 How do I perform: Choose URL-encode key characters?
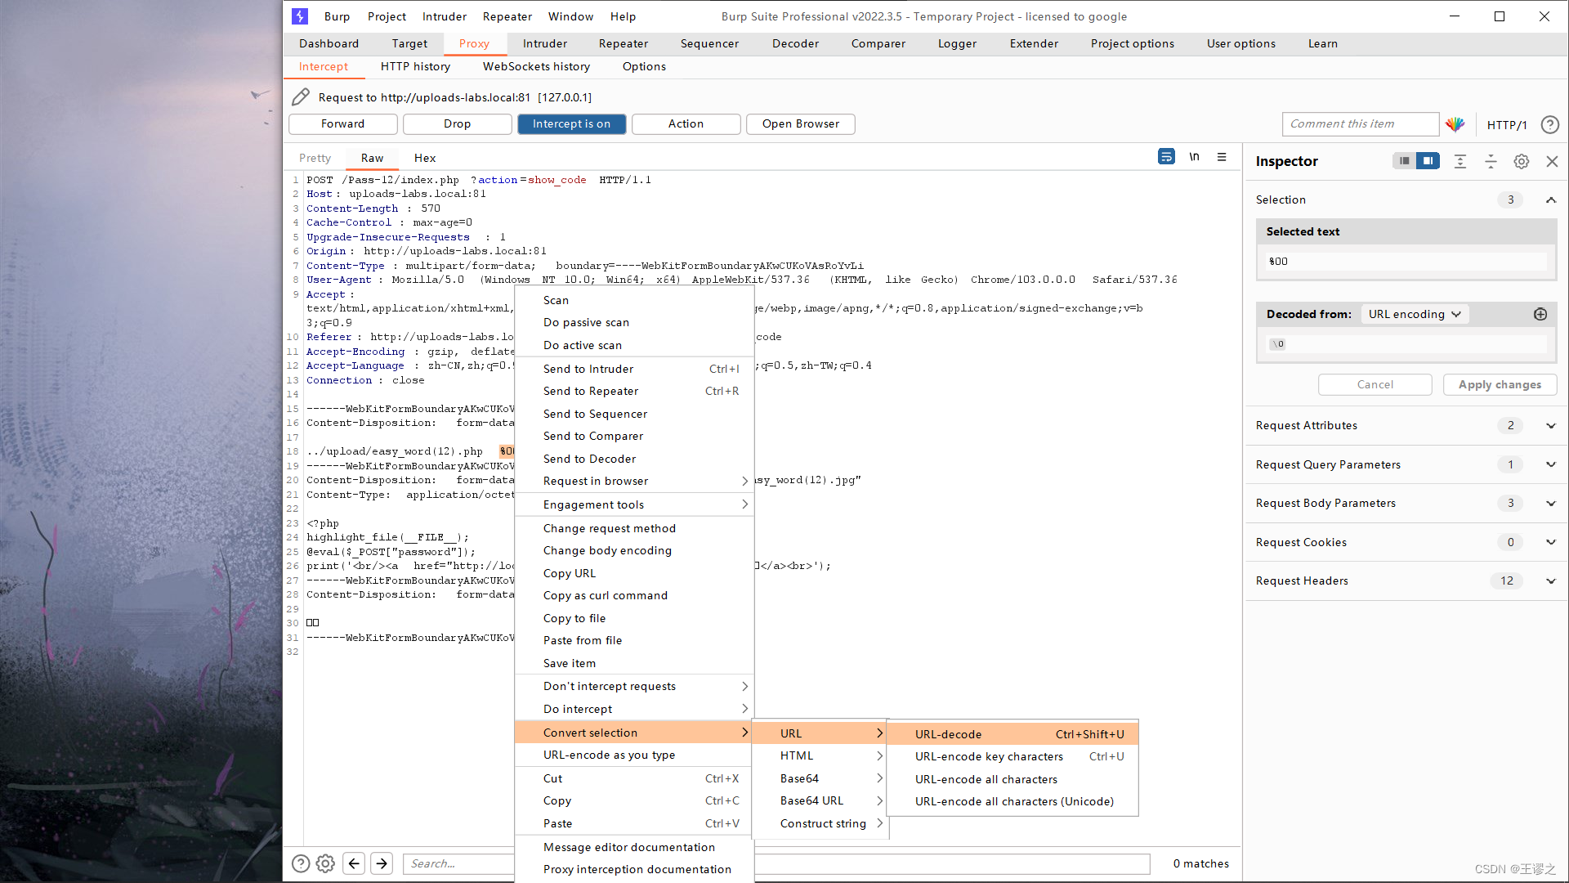point(1012,756)
